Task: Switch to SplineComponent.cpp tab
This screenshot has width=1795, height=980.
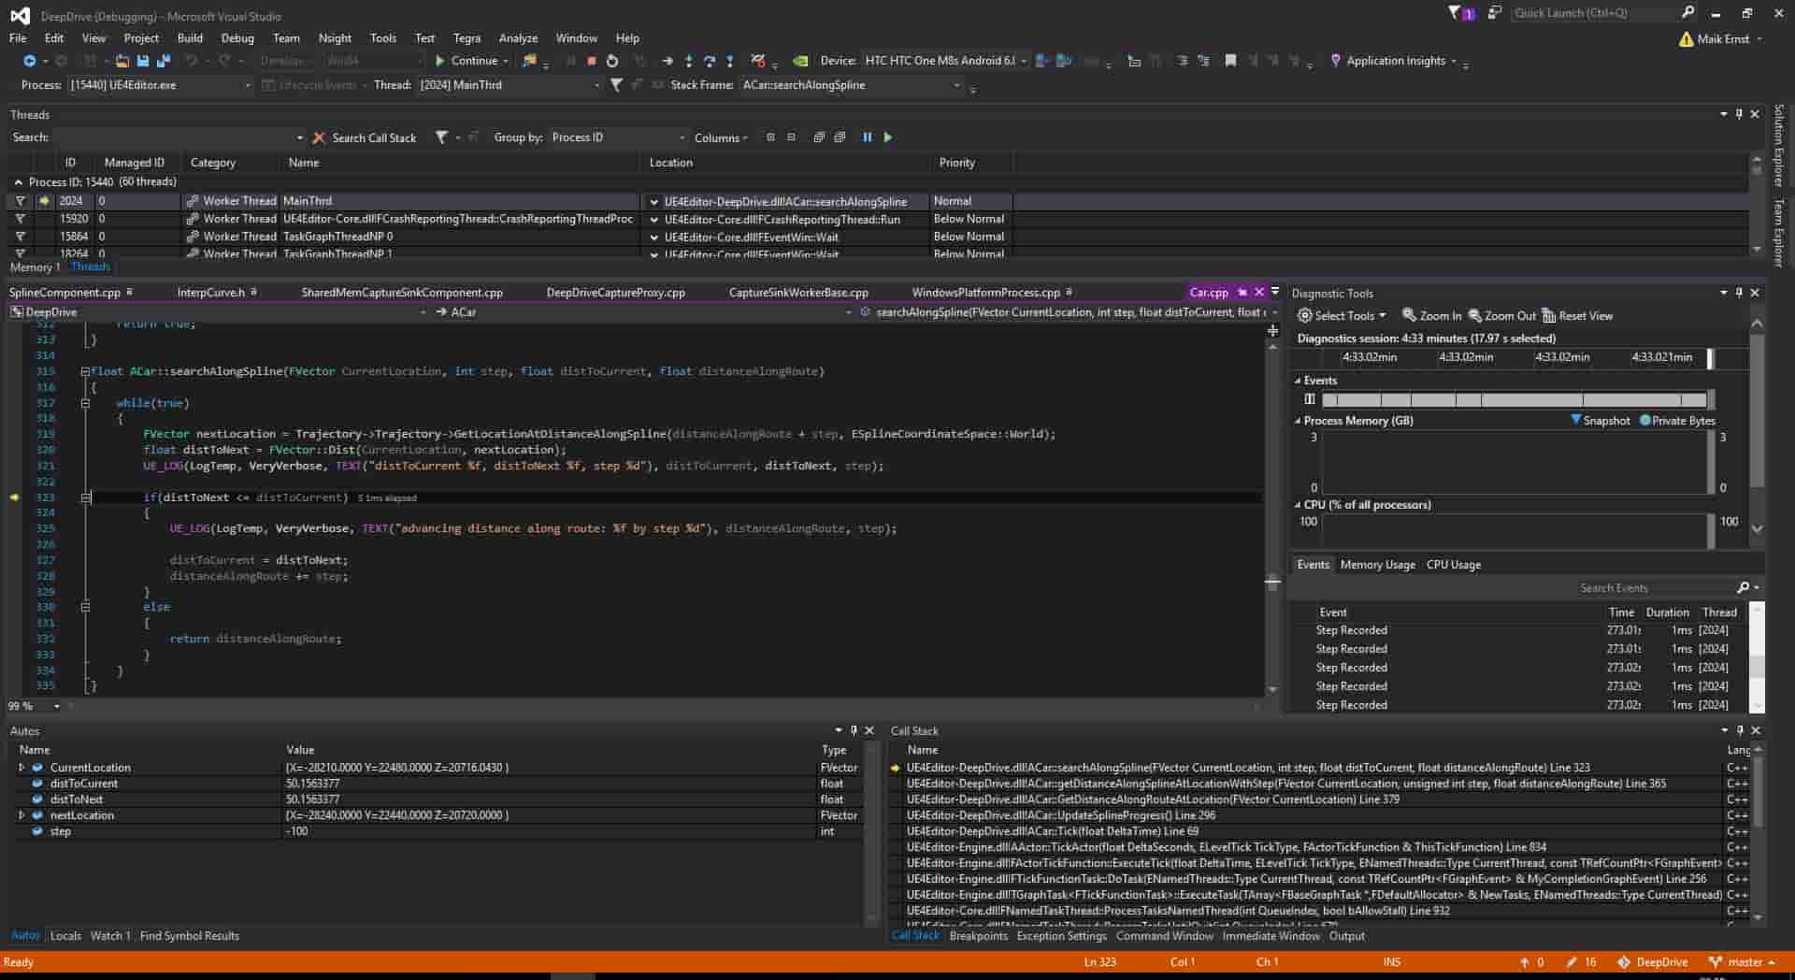Action: [65, 293]
